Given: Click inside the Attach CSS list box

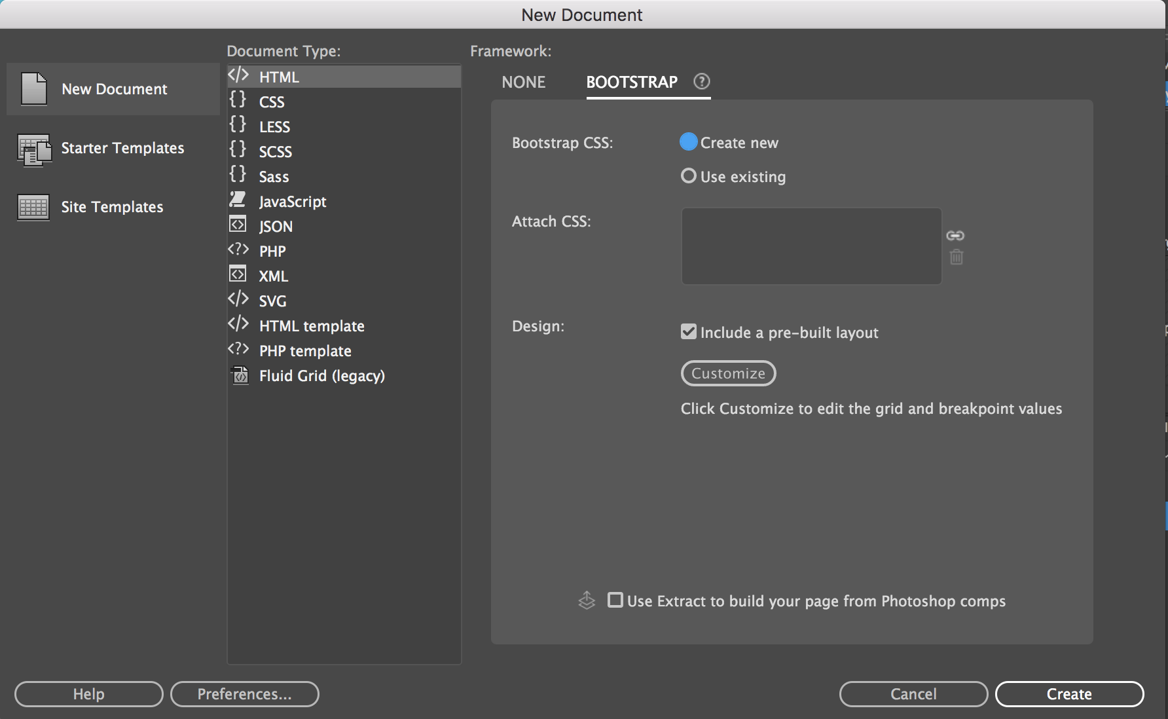Looking at the screenshot, I should (811, 246).
